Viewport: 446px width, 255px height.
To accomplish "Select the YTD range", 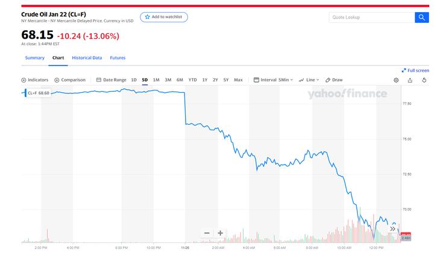I will 192,80.
